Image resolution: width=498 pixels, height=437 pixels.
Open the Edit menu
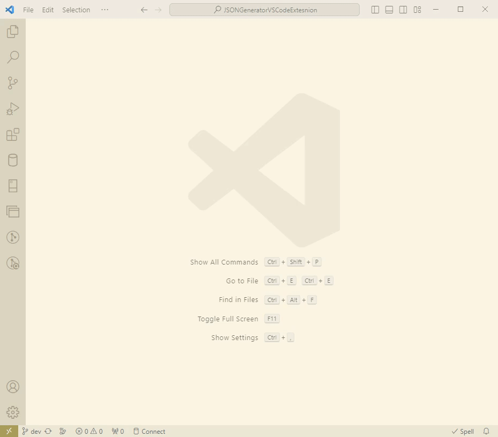tap(48, 10)
